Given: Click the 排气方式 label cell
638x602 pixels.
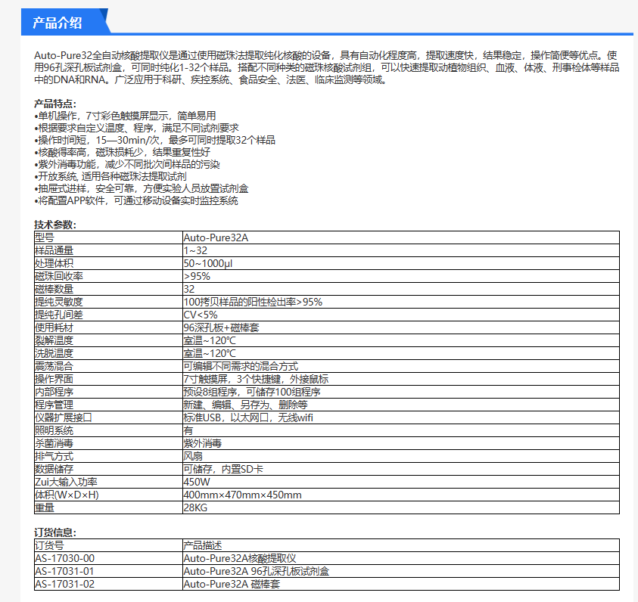Looking at the screenshot, I should click(x=109, y=457).
